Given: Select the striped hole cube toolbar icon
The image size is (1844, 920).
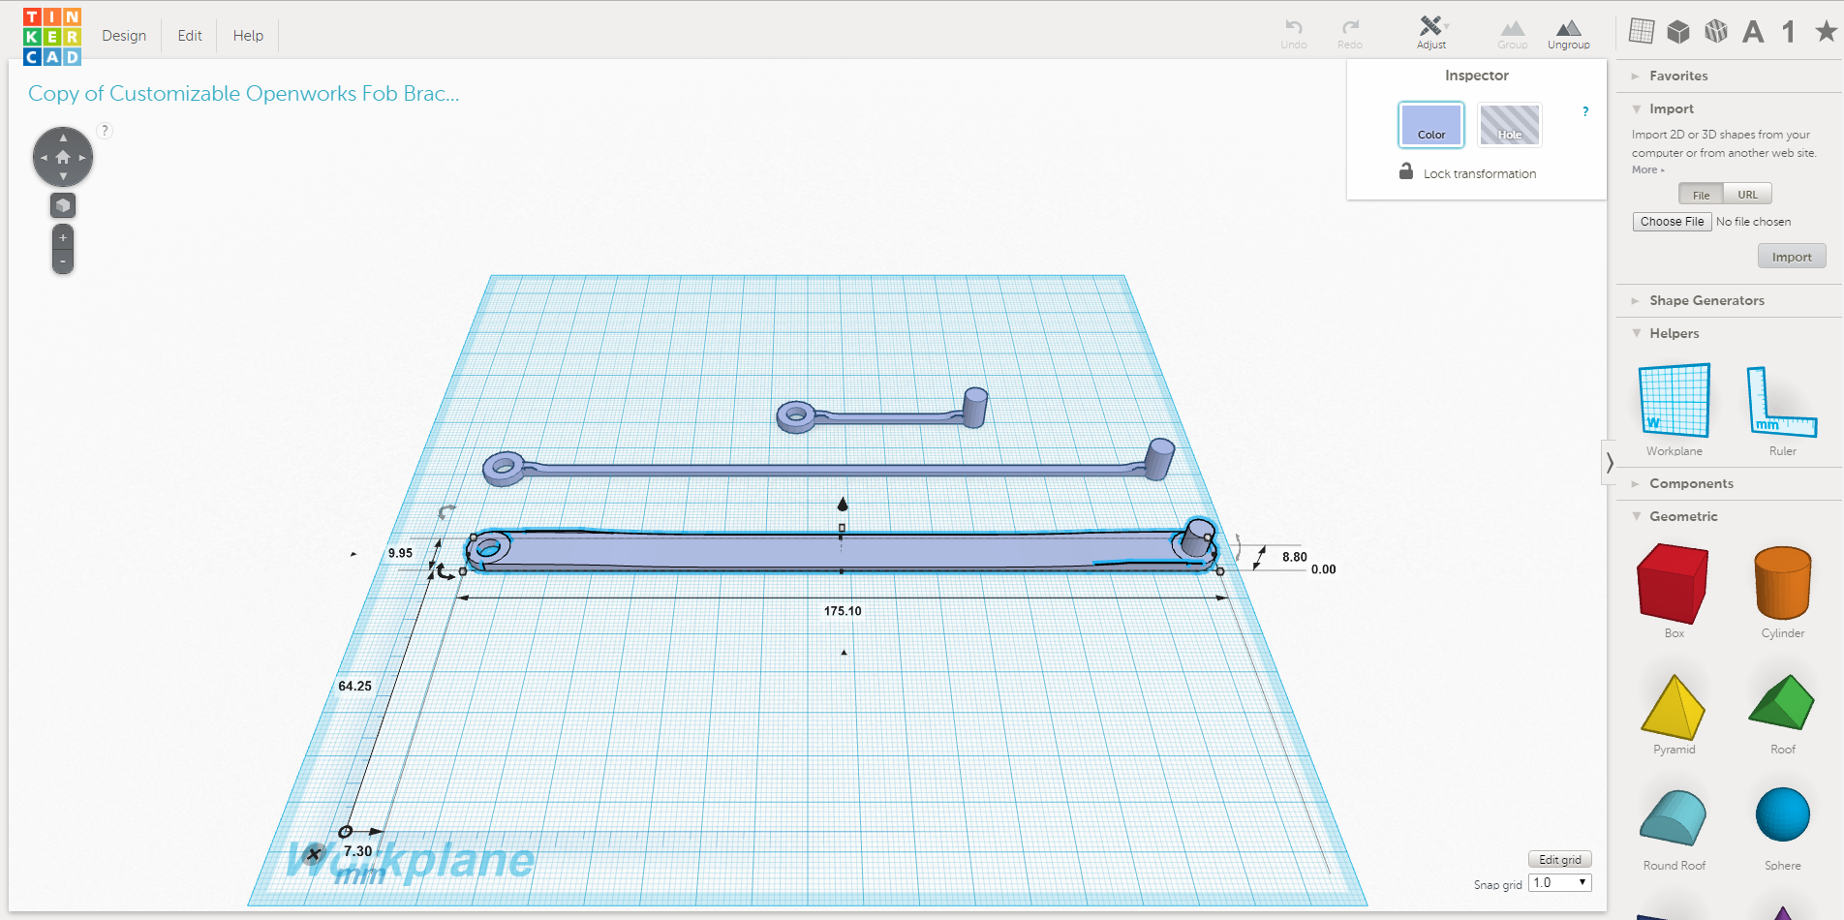Looking at the screenshot, I should point(1716,31).
